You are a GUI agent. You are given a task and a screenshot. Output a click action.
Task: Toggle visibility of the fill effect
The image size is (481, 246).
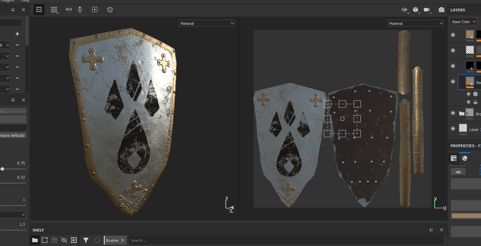469,102
